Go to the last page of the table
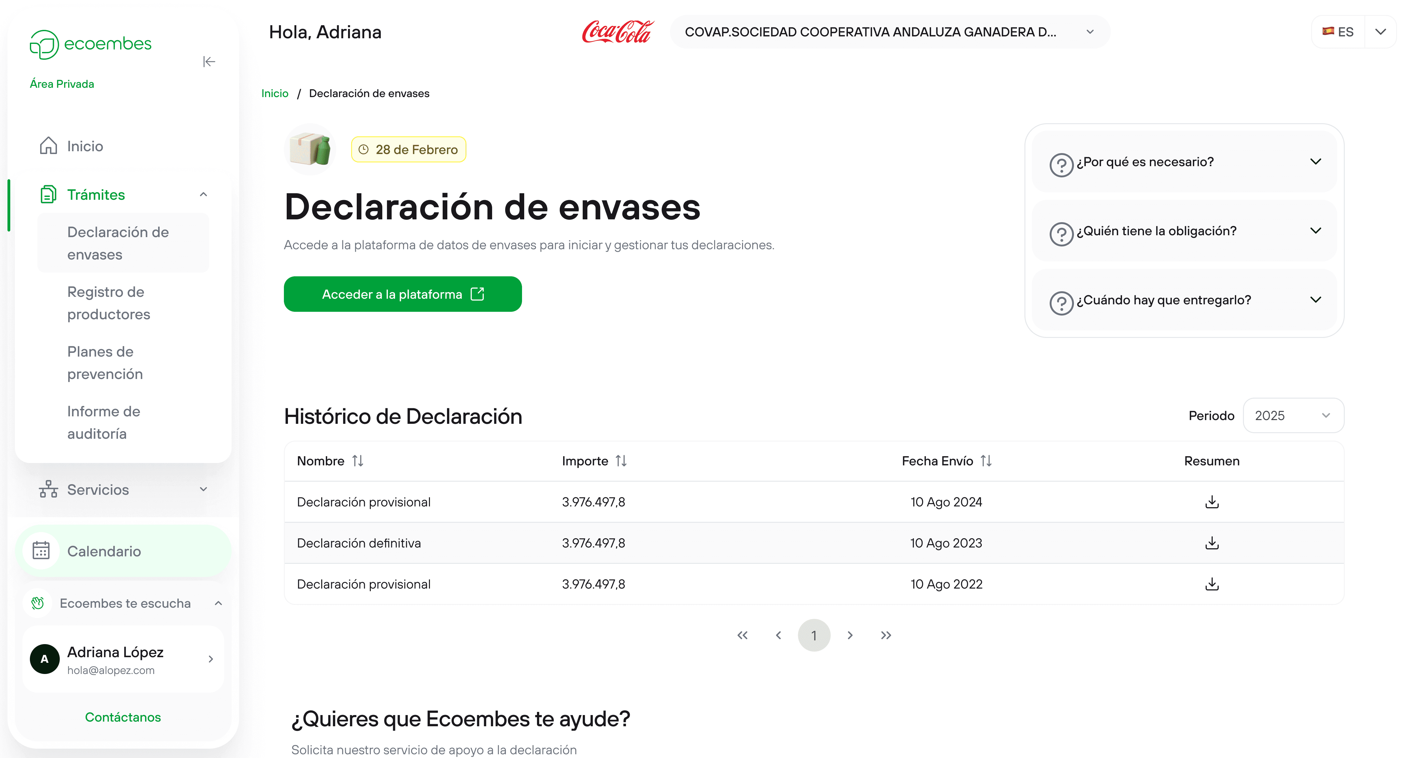 886,635
